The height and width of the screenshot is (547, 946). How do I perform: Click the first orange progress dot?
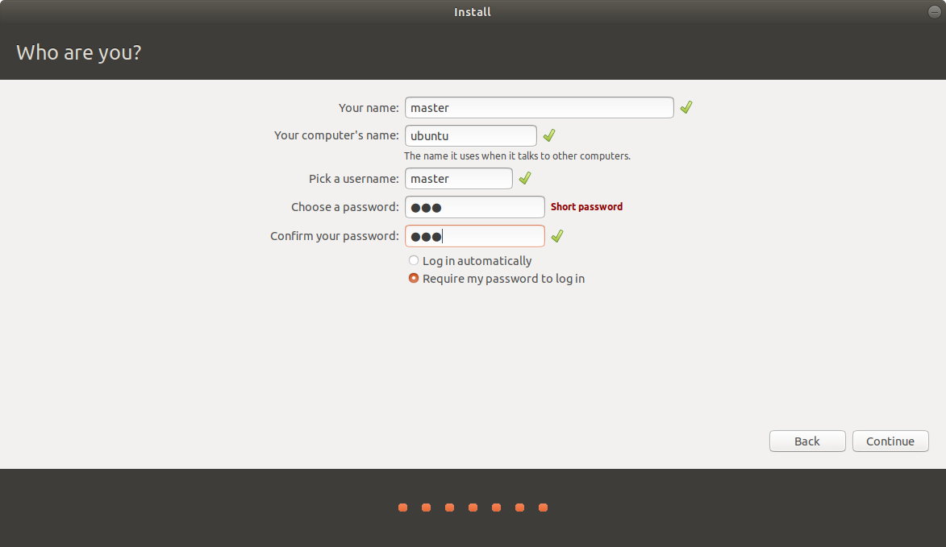coord(403,508)
